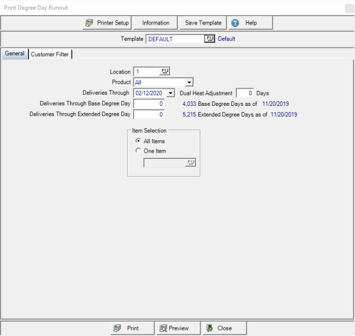355x336 pixels.
Task: Select the One Item radio button
Action: tap(138, 151)
